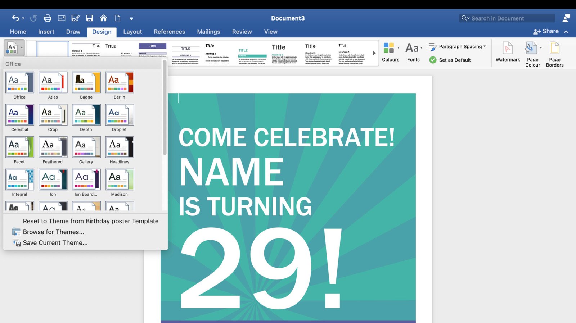This screenshot has width=576, height=323.
Task: Pick the Ion Boardroom theme
Action: click(86, 179)
